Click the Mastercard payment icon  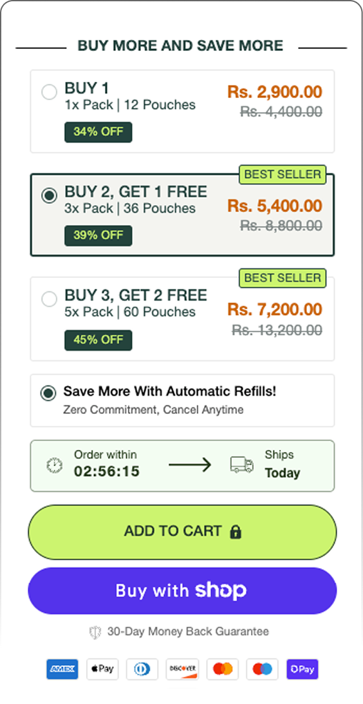pos(222,669)
